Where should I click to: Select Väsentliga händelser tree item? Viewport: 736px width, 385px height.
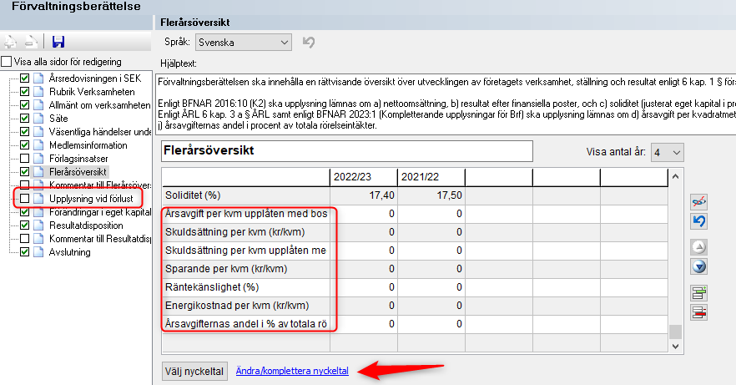point(100,132)
